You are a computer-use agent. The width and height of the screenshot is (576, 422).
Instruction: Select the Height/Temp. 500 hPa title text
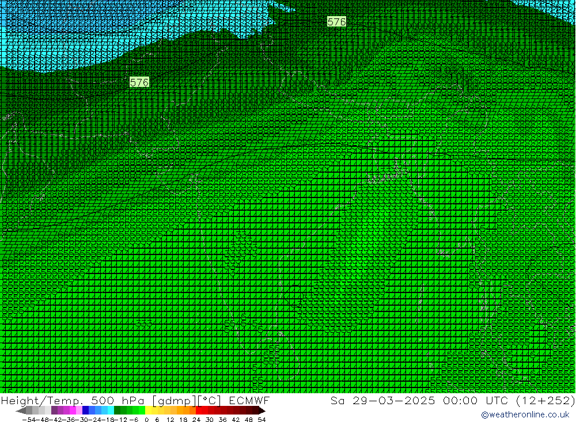pos(74,400)
